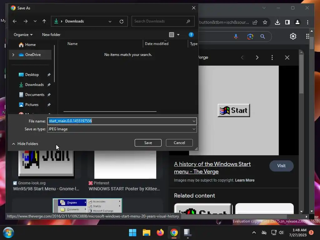320x240 pixels.
Task: Open Downloads in the navigation pane
Action: [x=34, y=85]
